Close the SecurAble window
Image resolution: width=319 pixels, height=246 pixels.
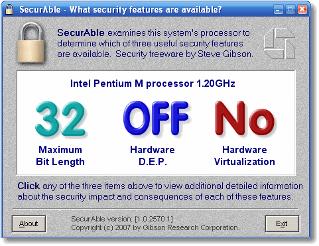click(302, 9)
